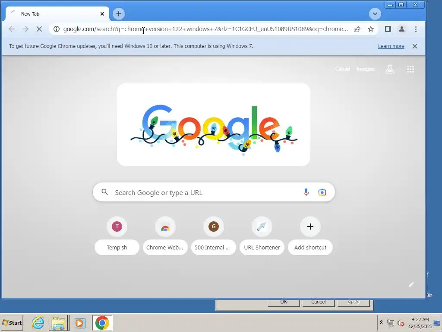Dismiss the Windows 7 update infobar

point(415,46)
